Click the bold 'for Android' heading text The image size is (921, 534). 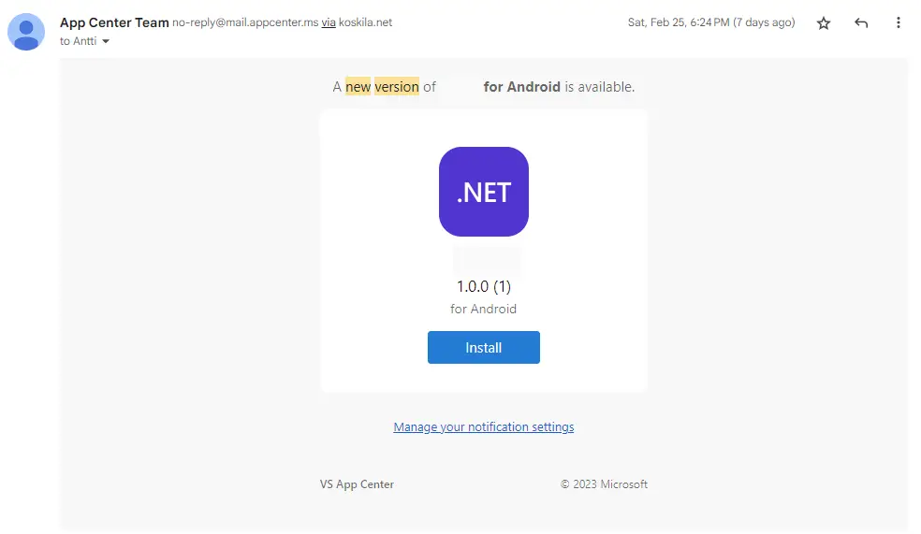[x=521, y=87]
